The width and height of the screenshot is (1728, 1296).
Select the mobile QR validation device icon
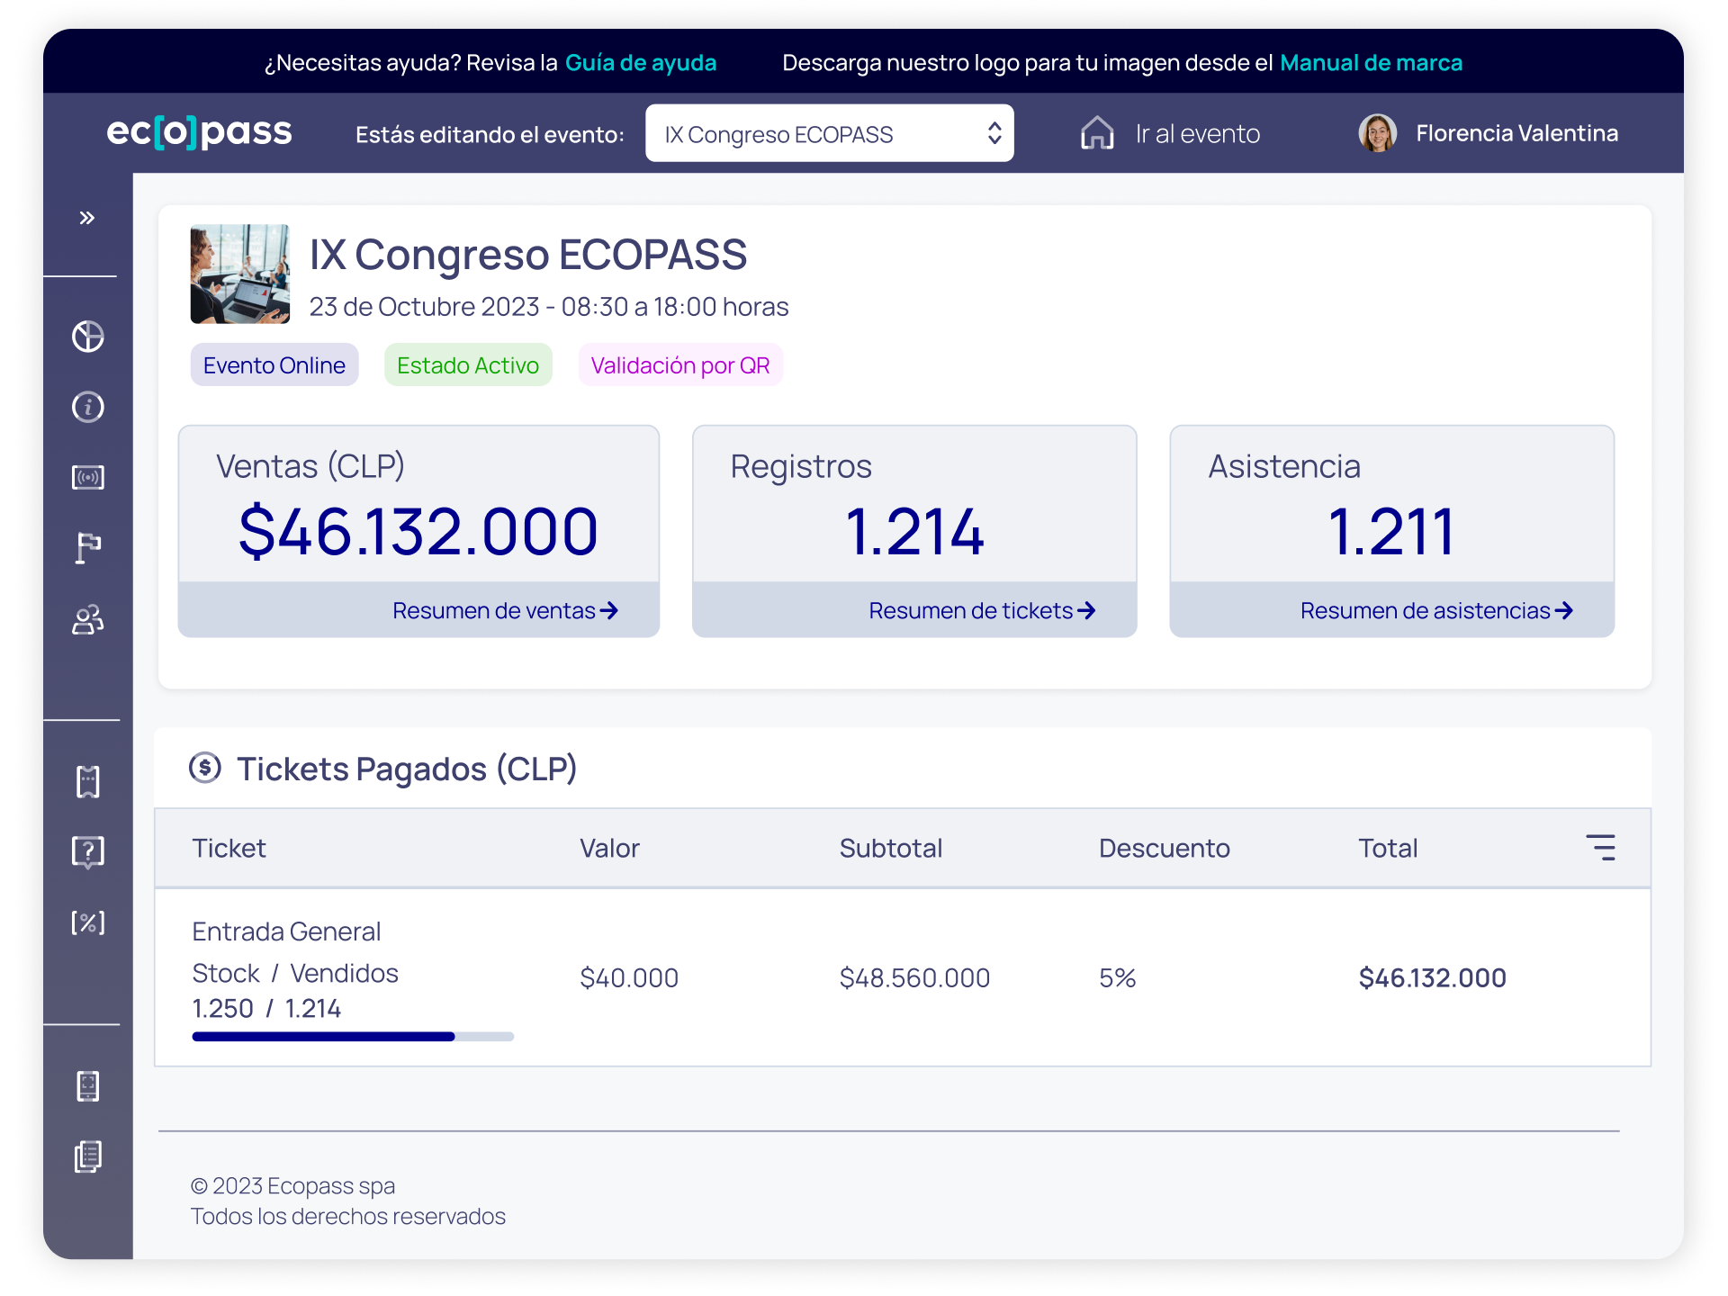[x=87, y=1086]
